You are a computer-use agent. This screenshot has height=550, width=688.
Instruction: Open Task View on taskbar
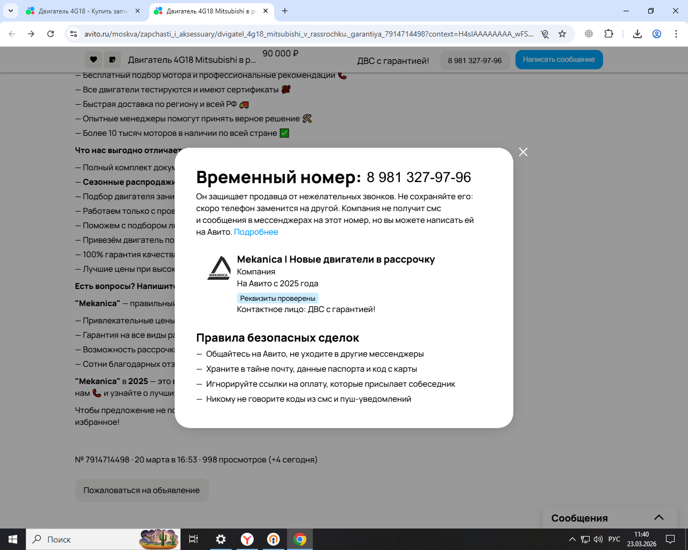coord(193,539)
